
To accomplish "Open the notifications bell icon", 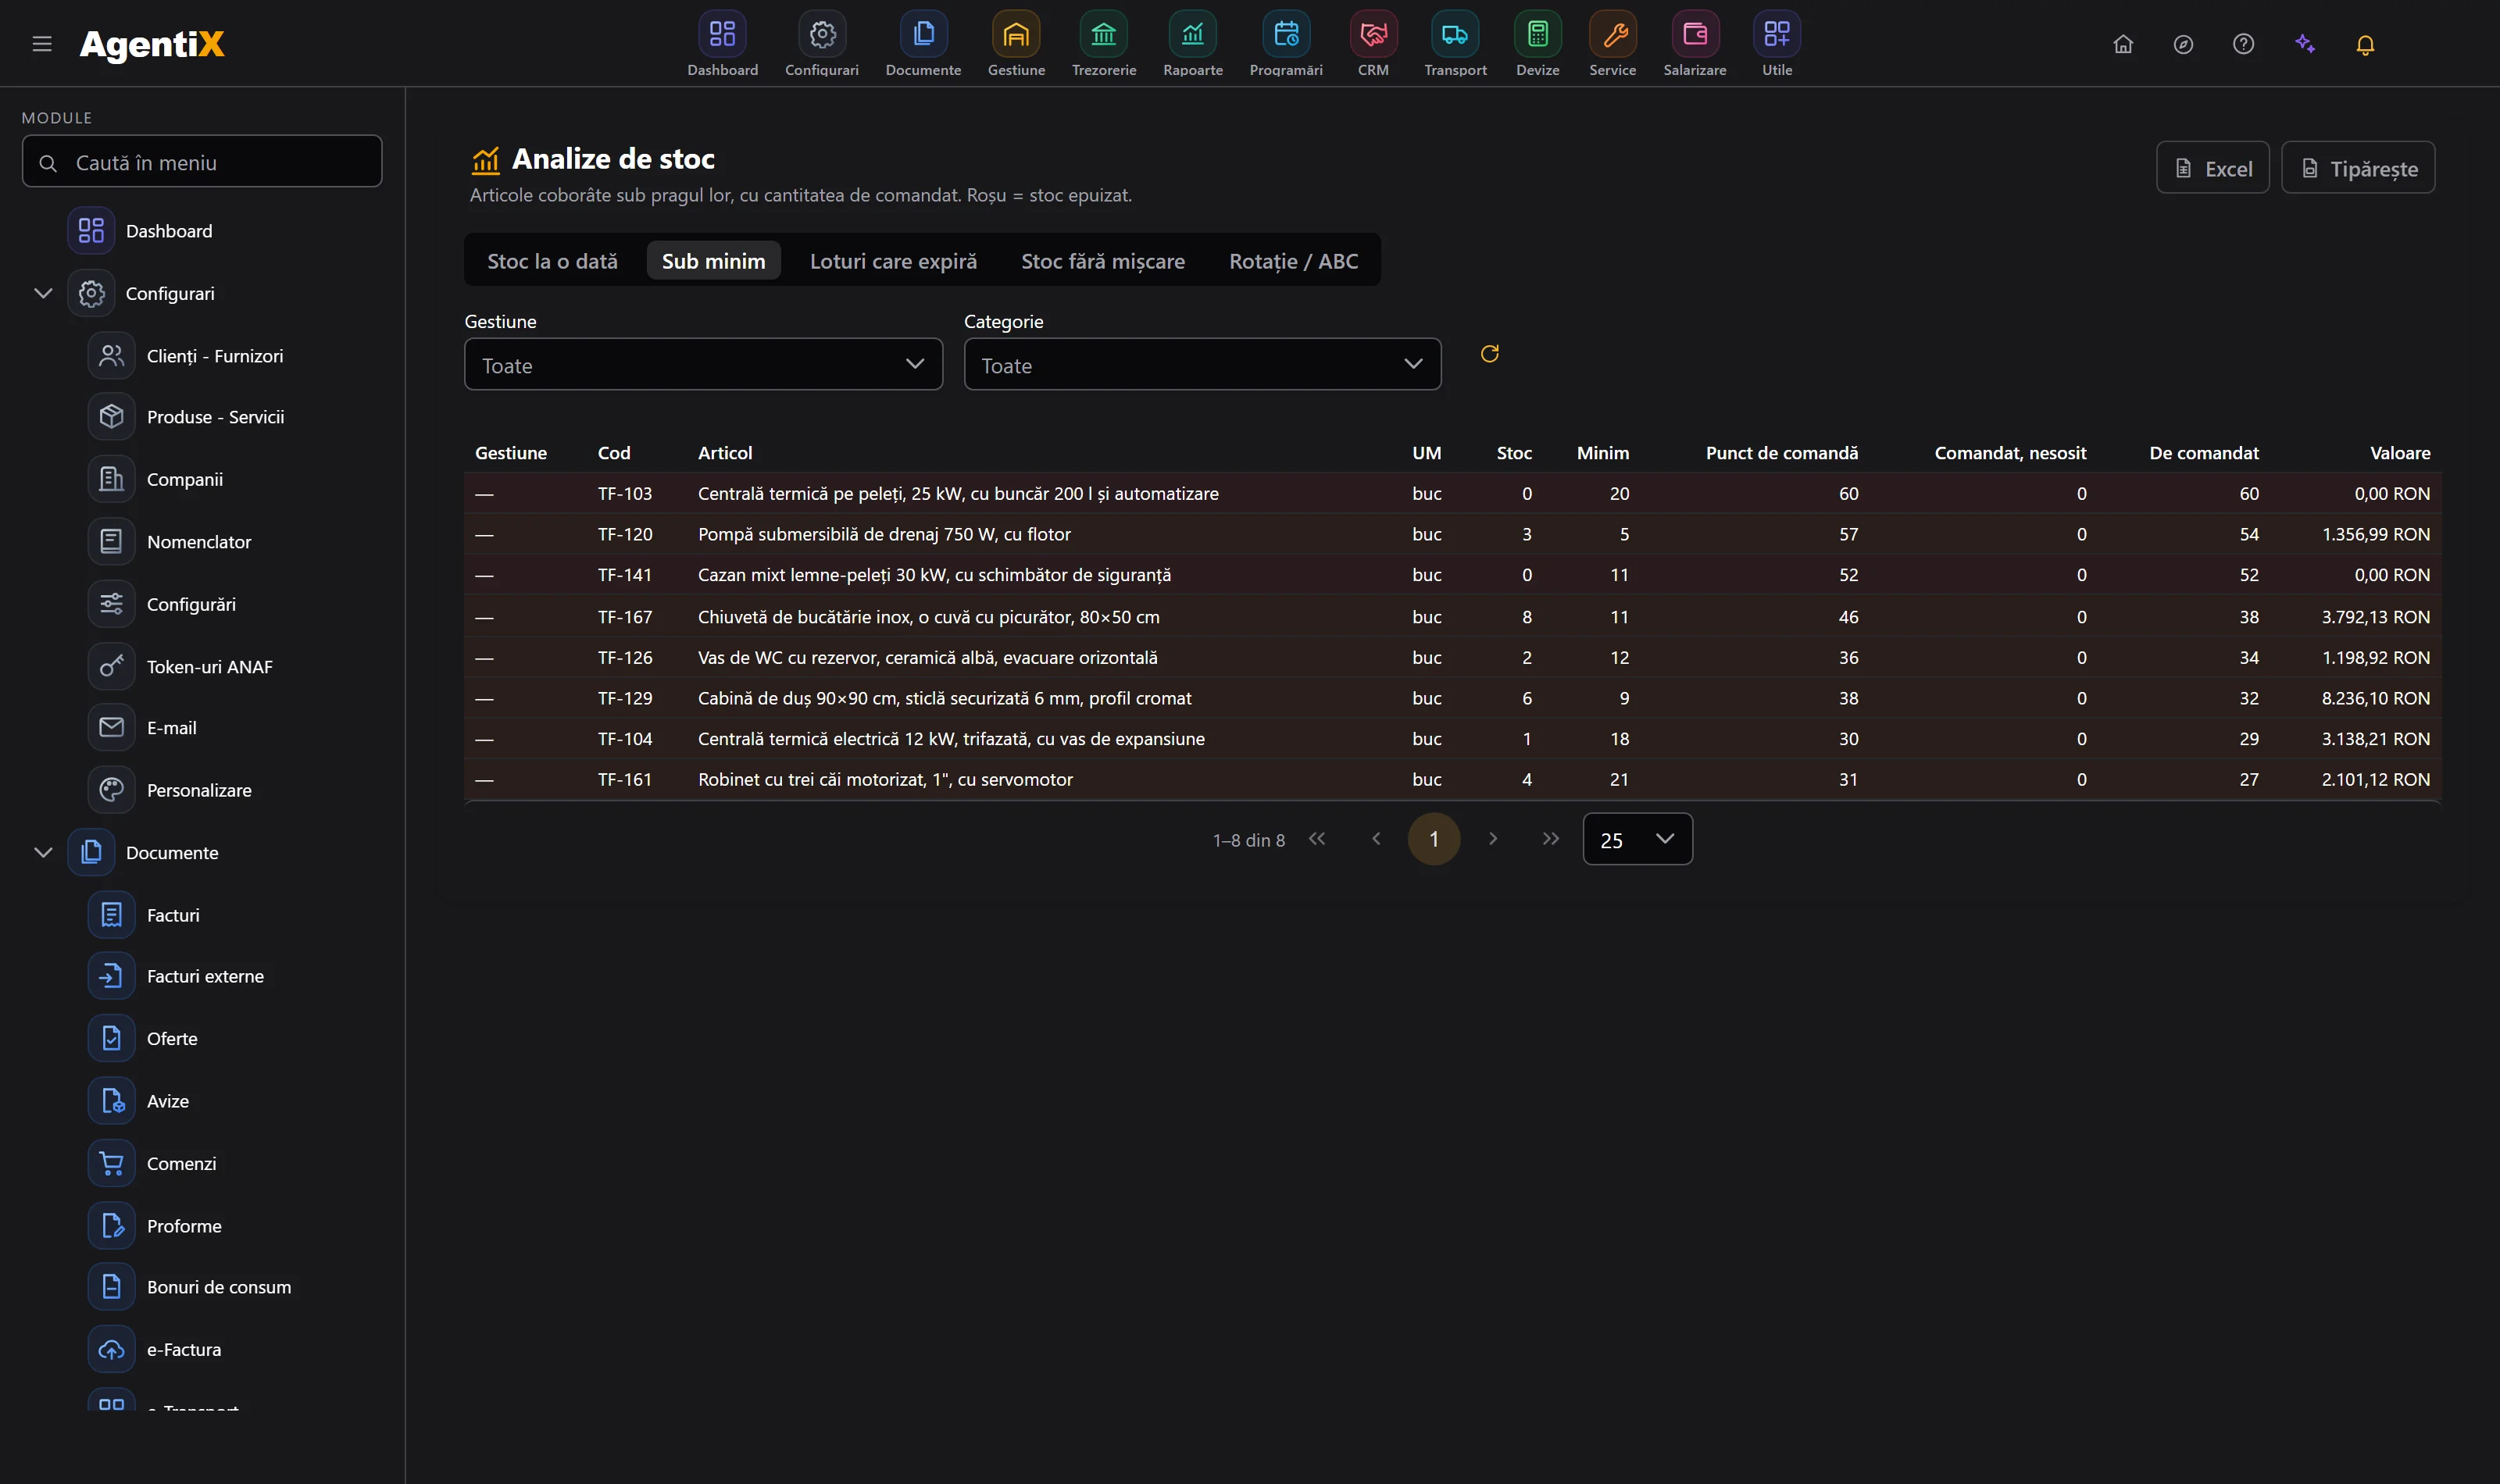I will coord(2365,44).
